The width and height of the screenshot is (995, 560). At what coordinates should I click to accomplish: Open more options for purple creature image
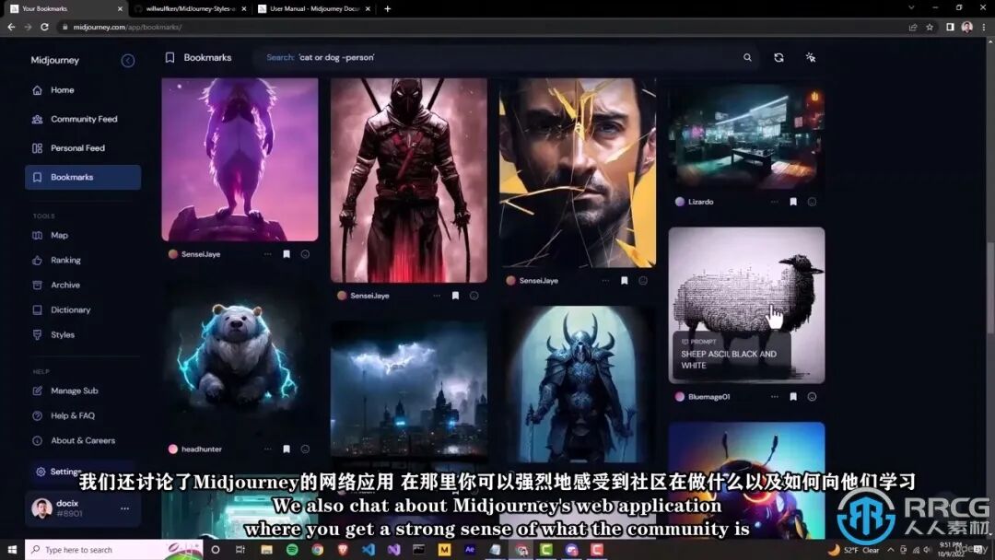pos(268,254)
